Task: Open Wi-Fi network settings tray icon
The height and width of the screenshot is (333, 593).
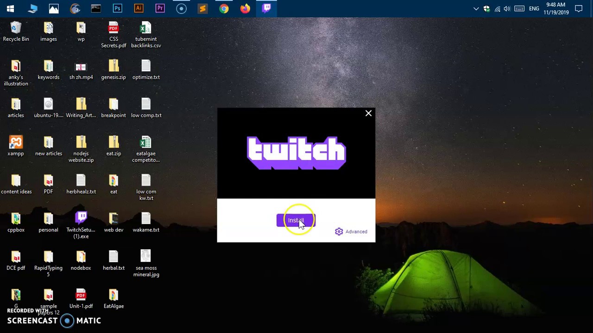Action: point(497,8)
